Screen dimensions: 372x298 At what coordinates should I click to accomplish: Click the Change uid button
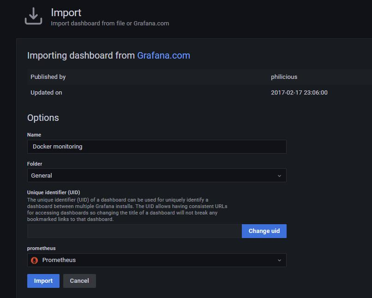(264, 231)
